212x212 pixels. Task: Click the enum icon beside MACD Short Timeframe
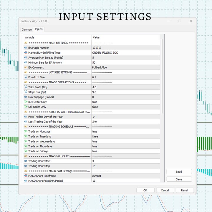click(26, 176)
